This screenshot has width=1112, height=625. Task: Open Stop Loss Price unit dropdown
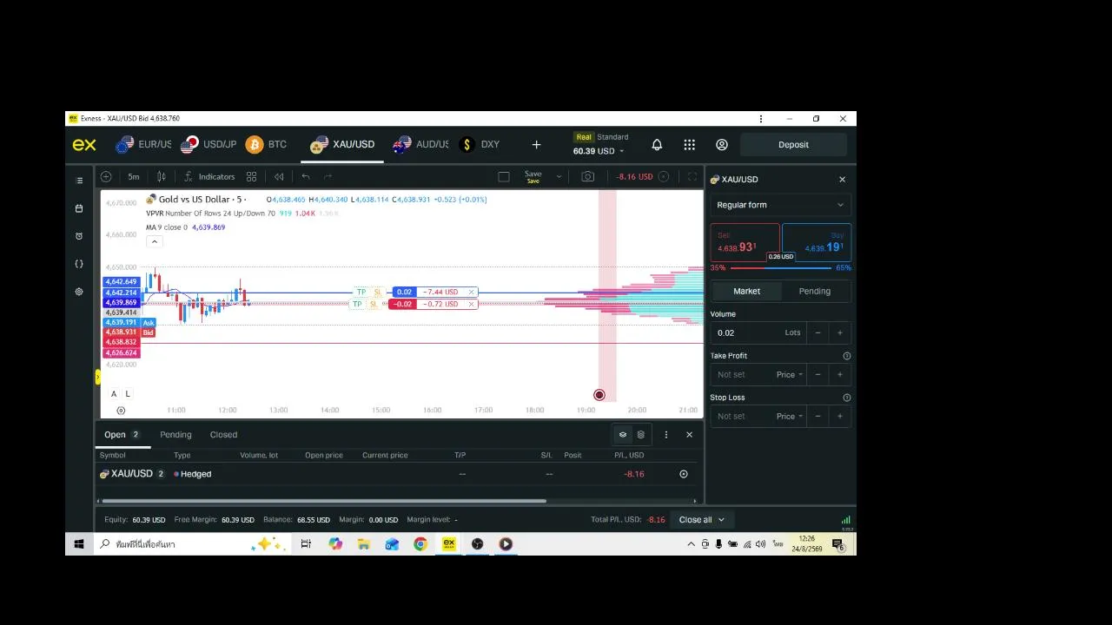(790, 416)
